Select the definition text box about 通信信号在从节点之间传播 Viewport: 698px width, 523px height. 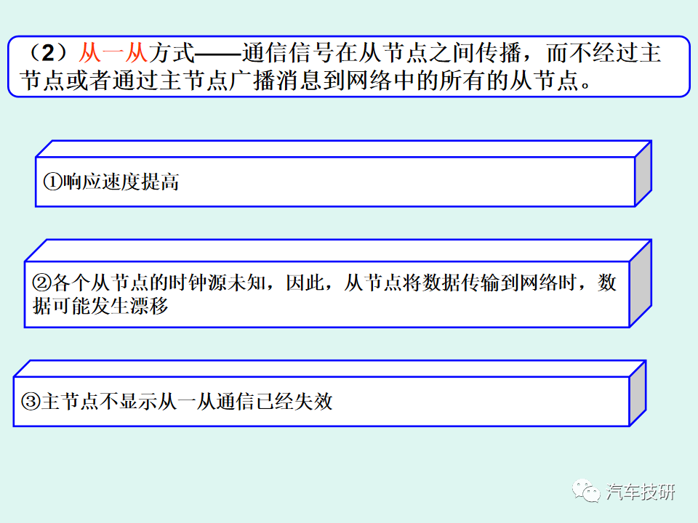pos(349,67)
